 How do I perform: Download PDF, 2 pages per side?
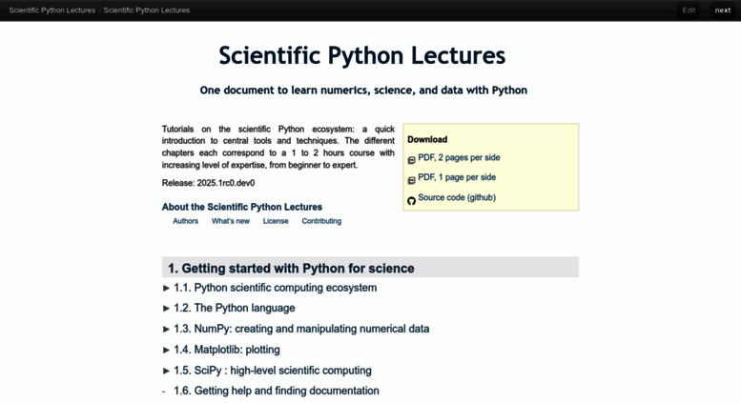pyautogui.click(x=459, y=157)
